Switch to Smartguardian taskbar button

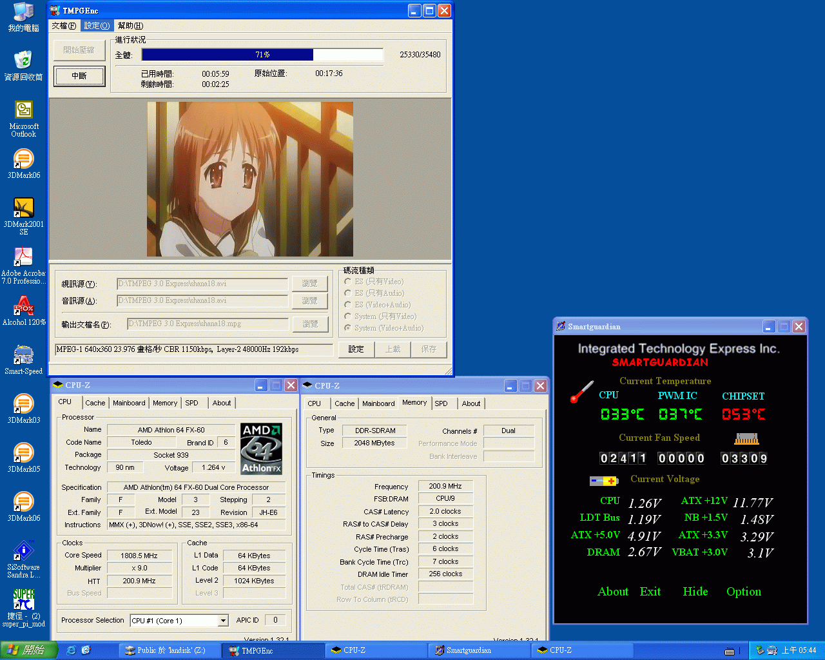coord(479,650)
